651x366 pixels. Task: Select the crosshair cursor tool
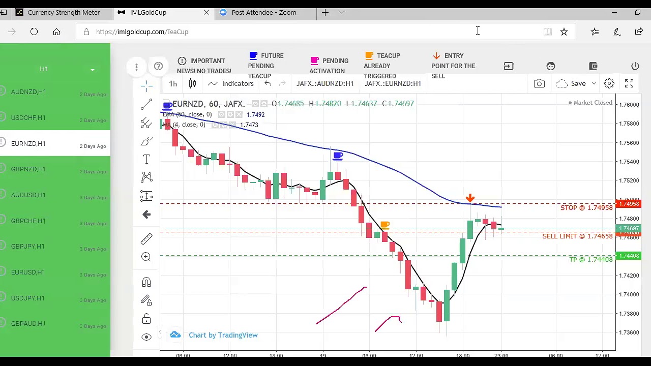[x=146, y=86]
